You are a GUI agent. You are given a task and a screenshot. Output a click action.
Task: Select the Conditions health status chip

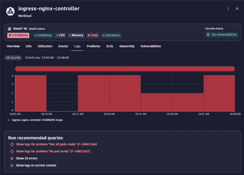tap(43, 35)
